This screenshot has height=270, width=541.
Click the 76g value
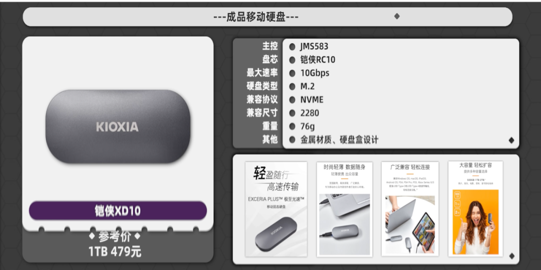308,126
